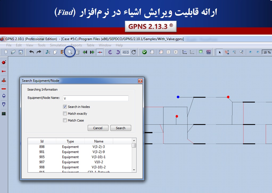Screen dimensions: 272x193
Task: Select the hand pan tool
Action: tap(227, 52)
